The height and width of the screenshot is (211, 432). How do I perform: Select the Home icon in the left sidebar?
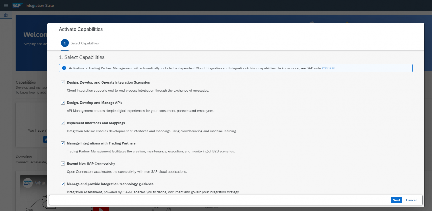6,15
